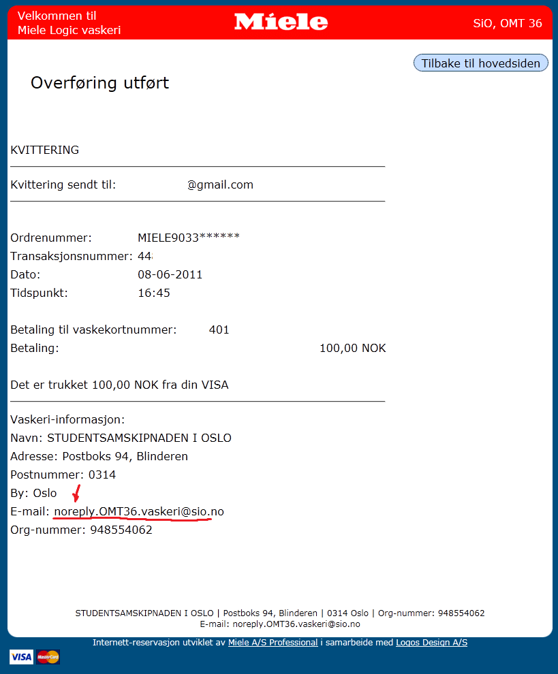The height and width of the screenshot is (674, 558).
Task: Click Navn: STUDENTSAMSKIPNADEN I OSLO line
Action: click(121, 438)
